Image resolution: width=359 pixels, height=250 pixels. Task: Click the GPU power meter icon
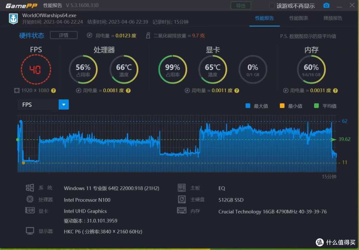[187, 91]
